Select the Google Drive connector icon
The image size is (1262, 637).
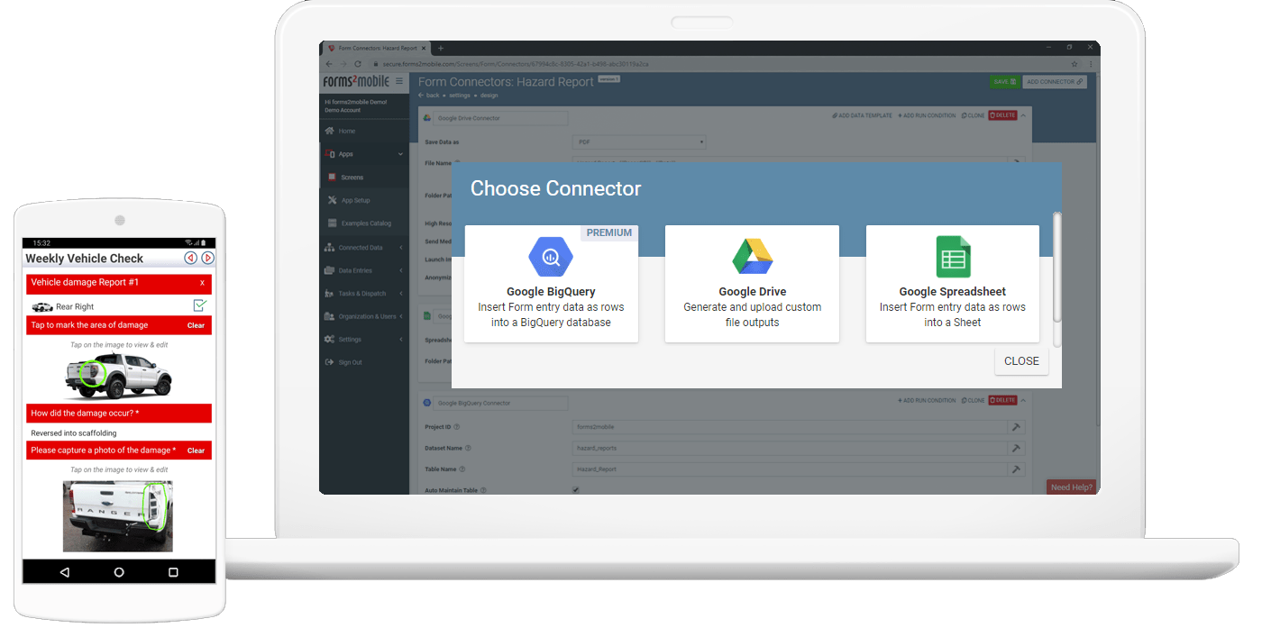pos(752,258)
